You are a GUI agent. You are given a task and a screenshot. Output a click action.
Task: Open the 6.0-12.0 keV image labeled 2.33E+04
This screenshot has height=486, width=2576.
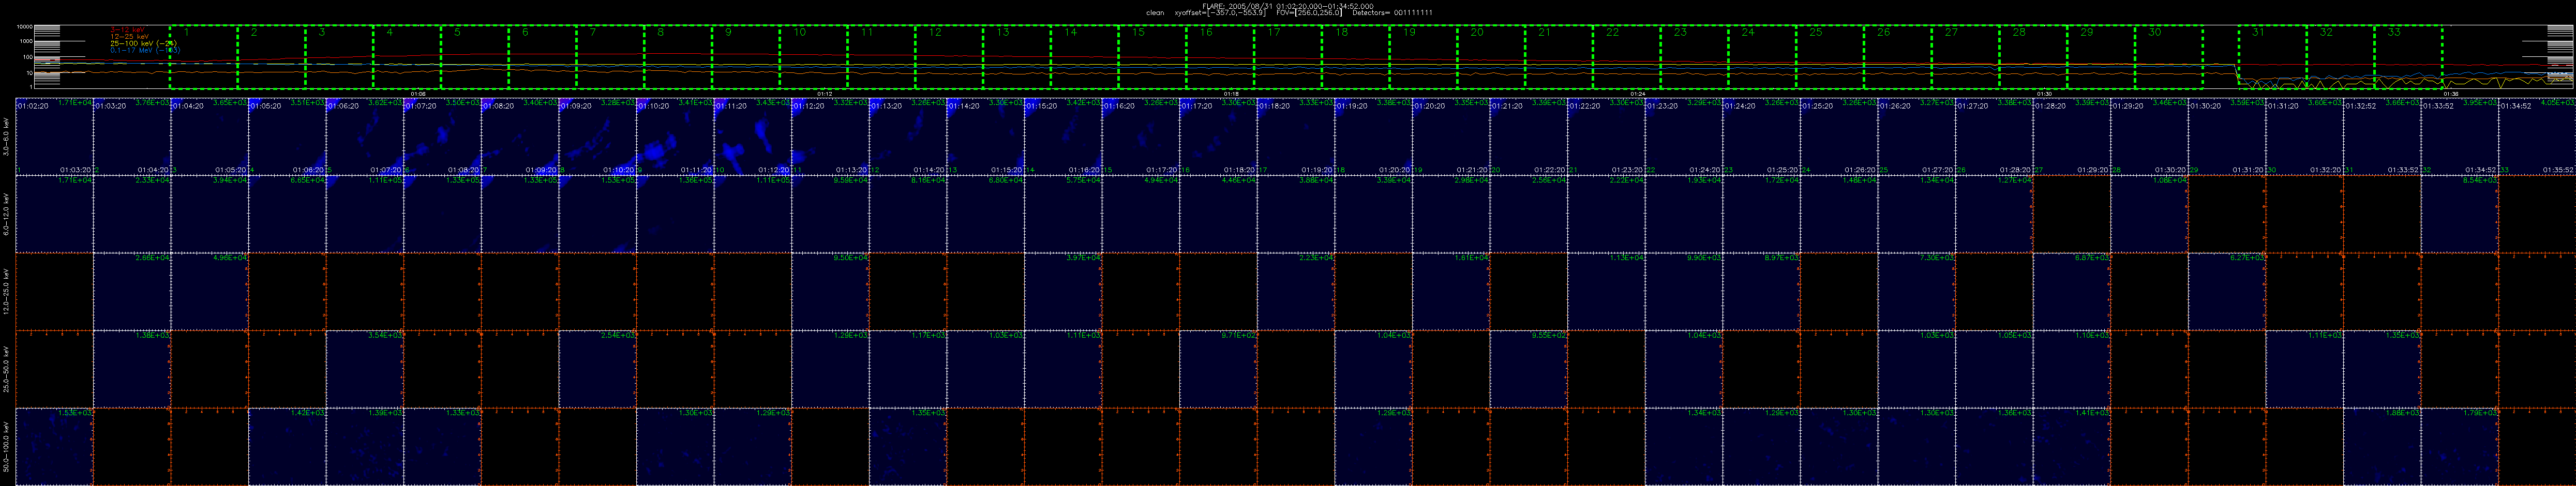click(132, 214)
